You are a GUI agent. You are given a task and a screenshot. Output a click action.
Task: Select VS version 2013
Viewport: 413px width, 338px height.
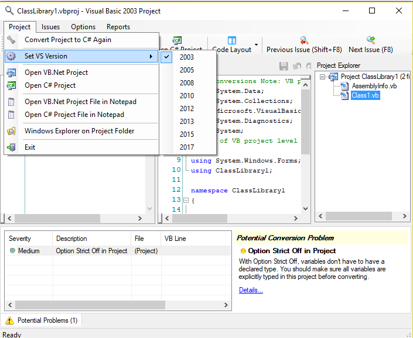click(x=188, y=122)
